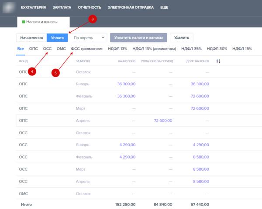The image size is (262, 209).
Task: Select the НДФЛ 35% filter tab
Action: tap(191, 49)
